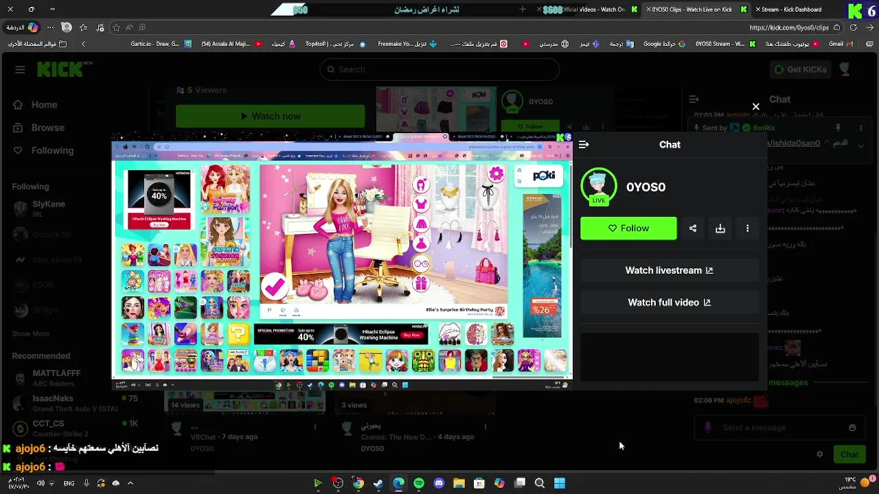Screen dimensions: 879x494
Task: Open Watch livestream link
Action: click(x=670, y=270)
